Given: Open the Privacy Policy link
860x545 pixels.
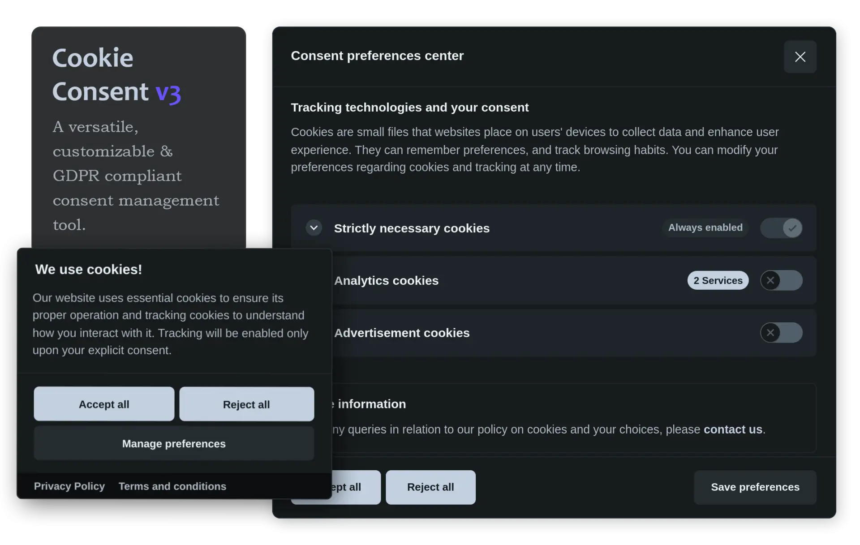Looking at the screenshot, I should (69, 486).
